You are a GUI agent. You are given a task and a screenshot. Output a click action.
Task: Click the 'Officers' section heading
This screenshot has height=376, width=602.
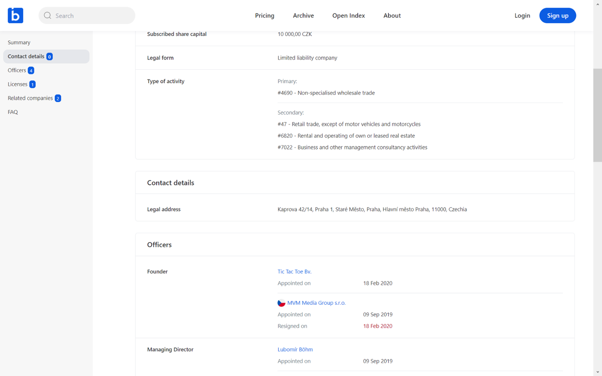[159, 245]
